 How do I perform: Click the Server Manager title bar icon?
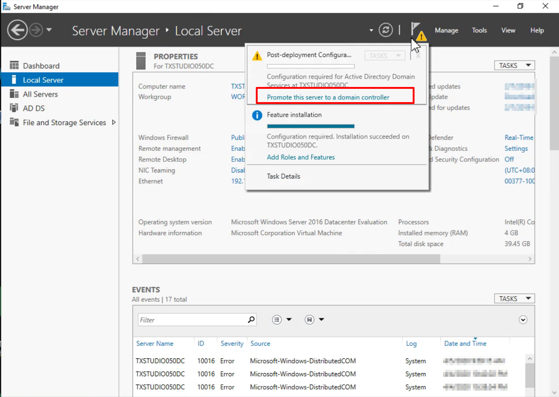point(6,6)
